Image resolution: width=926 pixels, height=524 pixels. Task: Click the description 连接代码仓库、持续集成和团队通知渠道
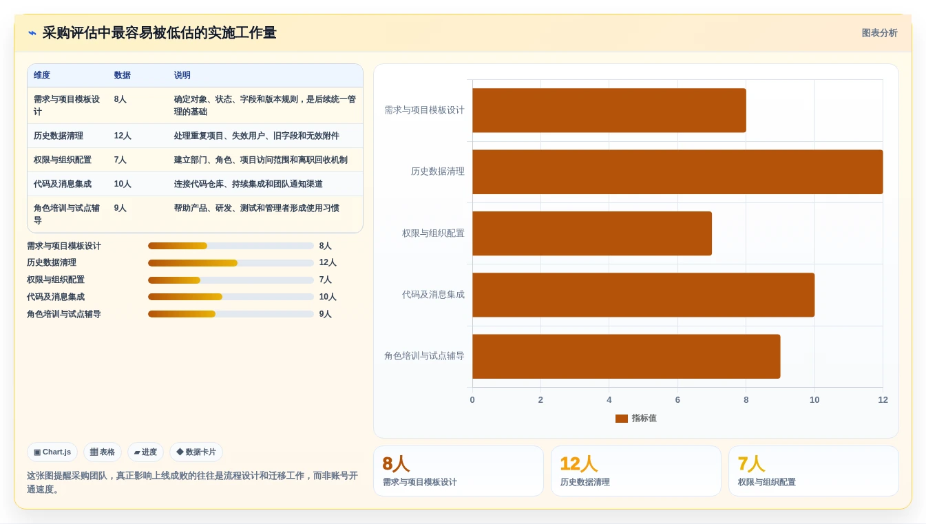pyautogui.click(x=249, y=184)
